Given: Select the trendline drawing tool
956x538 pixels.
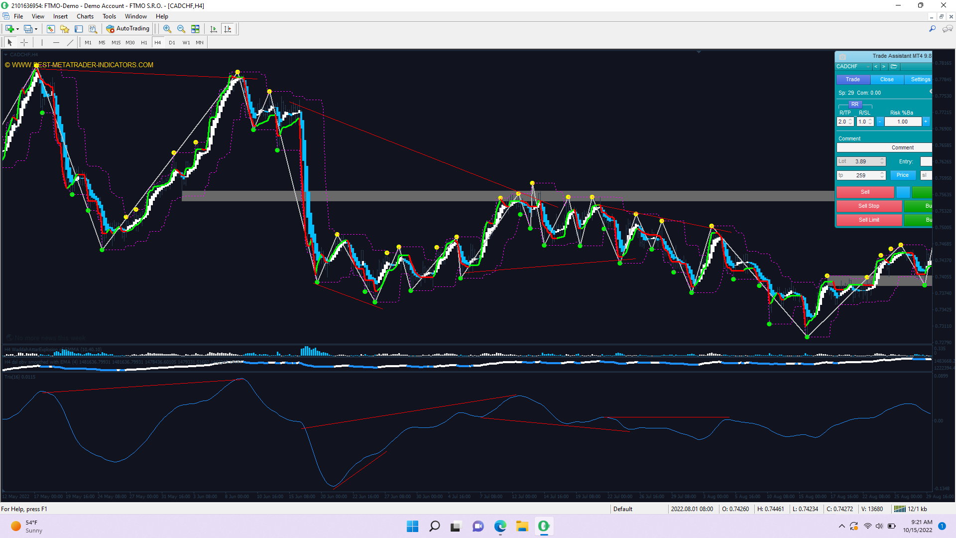Looking at the screenshot, I should pyautogui.click(x=70, y=42).
